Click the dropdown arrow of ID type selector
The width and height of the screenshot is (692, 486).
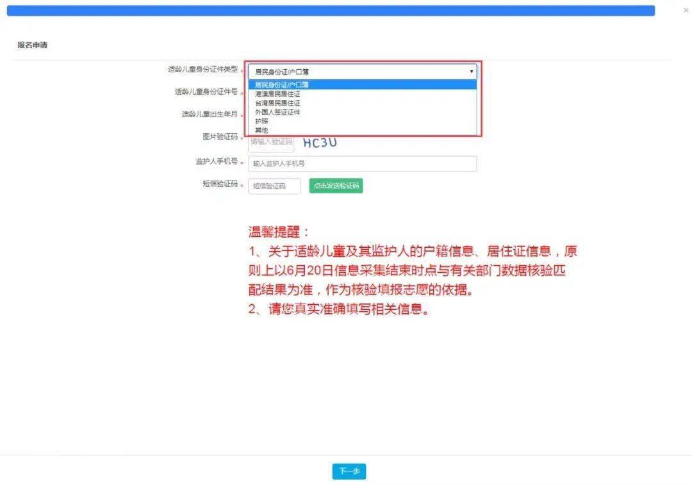tap(472, 72)
